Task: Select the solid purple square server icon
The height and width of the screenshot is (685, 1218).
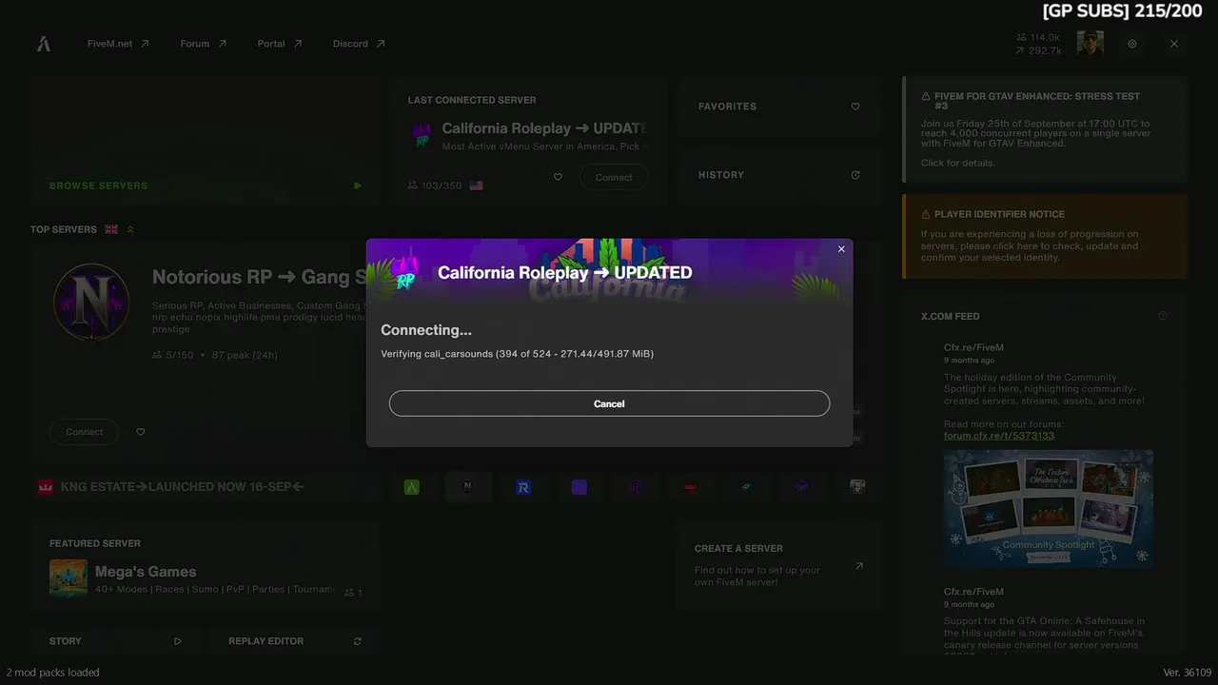Action: (580, 487)
